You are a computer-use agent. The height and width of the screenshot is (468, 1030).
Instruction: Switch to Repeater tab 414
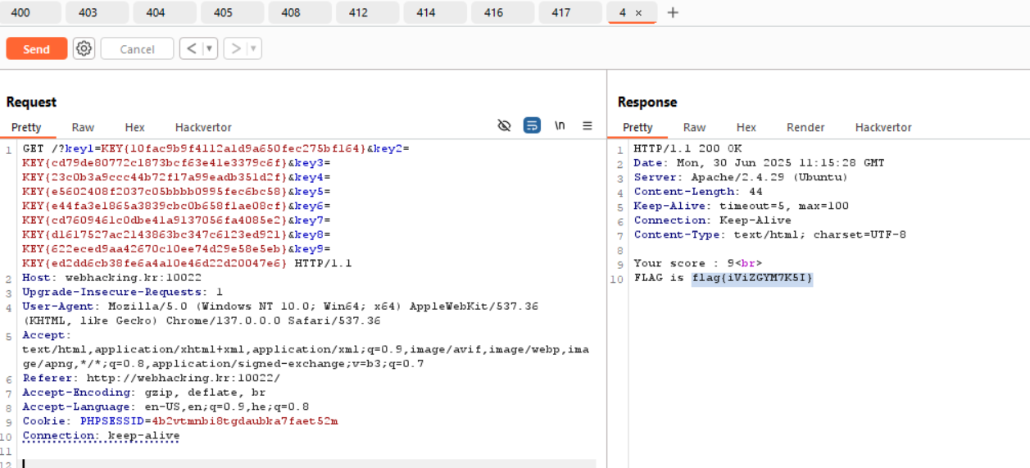(x=435, y=12)
